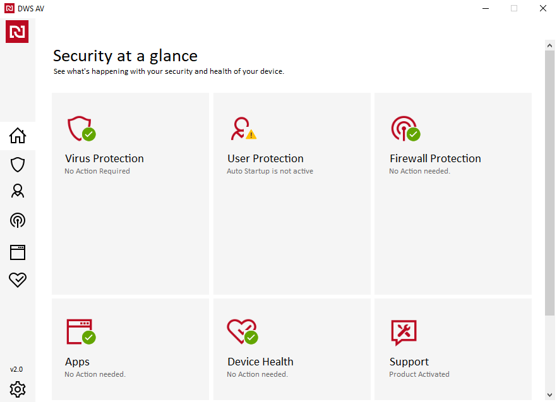Click the Support wrench chat icon
Viewport: 557px width, 402px height.
pos(404,333)
